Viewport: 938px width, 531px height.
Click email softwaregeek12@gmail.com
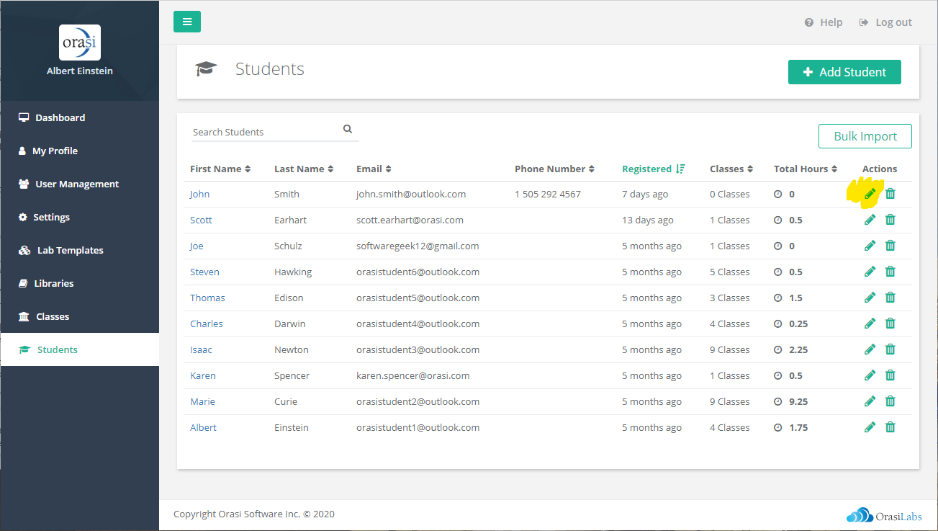pyautogui.click(x=418, y=246)
